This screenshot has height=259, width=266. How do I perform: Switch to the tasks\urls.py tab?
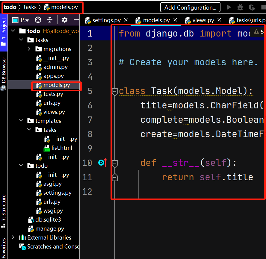(247, 20)
